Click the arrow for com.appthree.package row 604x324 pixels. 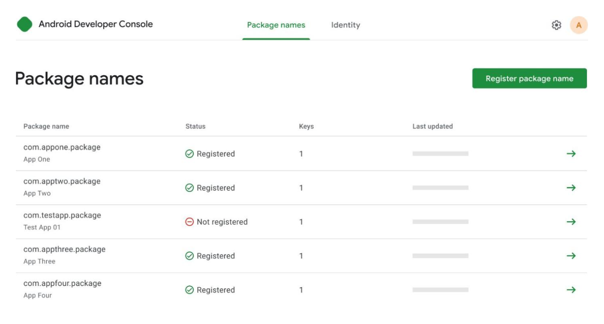point(571,256)
